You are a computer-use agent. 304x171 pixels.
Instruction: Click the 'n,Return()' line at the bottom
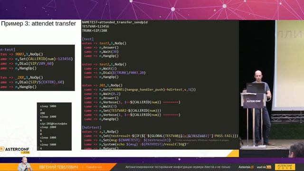[101, 148]
